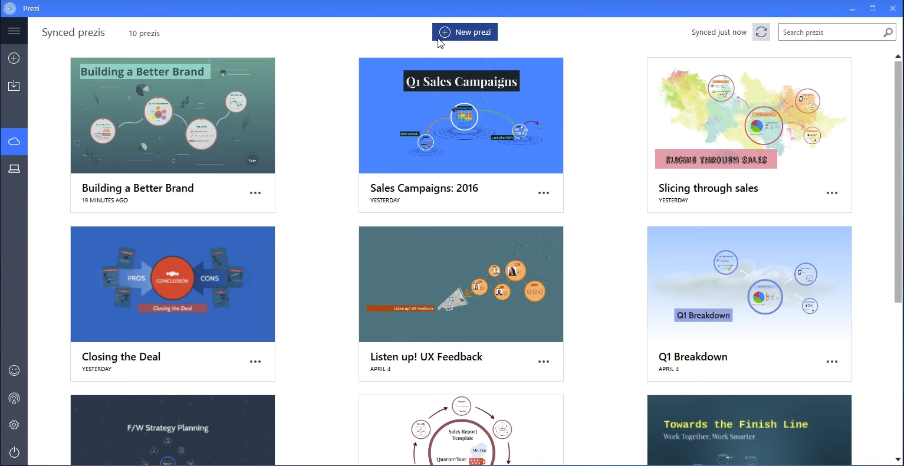Click the "Building a Better Brand" title under its thumbnail
Image resolution: width=904 pixels, height=466 pixels.
(x=138, y=188)
